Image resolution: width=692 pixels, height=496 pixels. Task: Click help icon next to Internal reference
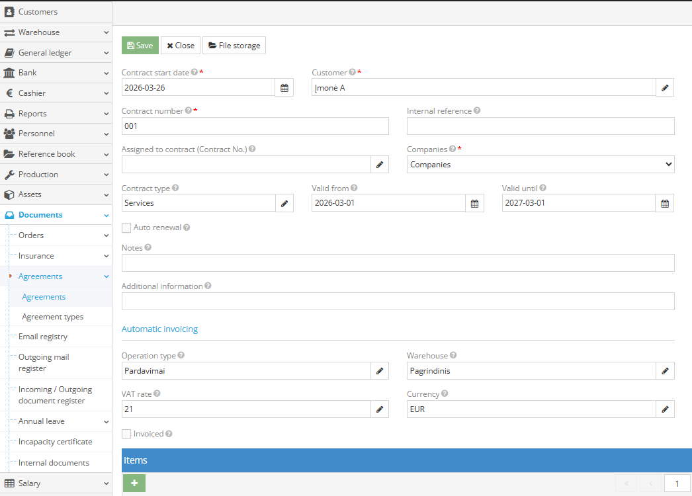point(477,111)
